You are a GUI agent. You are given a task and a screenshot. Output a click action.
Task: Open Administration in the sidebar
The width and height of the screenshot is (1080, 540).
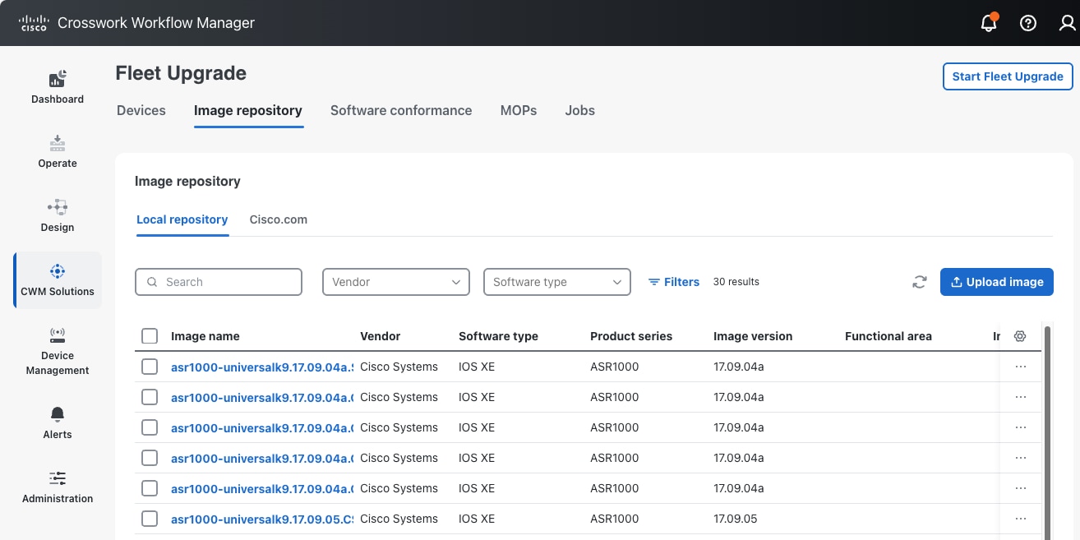58,487
